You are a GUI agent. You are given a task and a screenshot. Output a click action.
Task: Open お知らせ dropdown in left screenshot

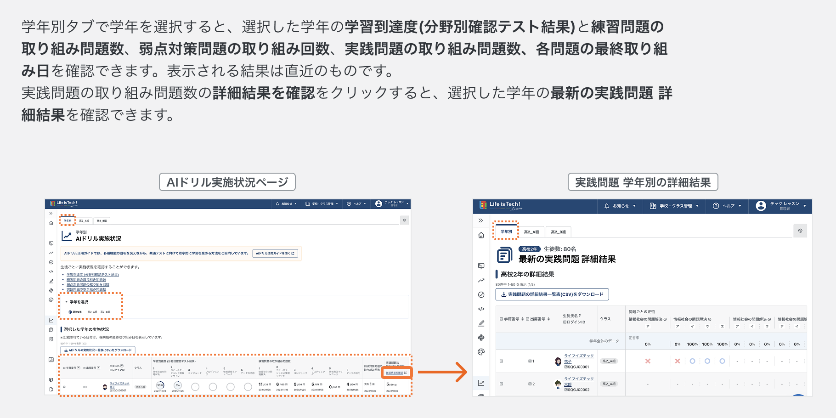[x=286, y=203]
